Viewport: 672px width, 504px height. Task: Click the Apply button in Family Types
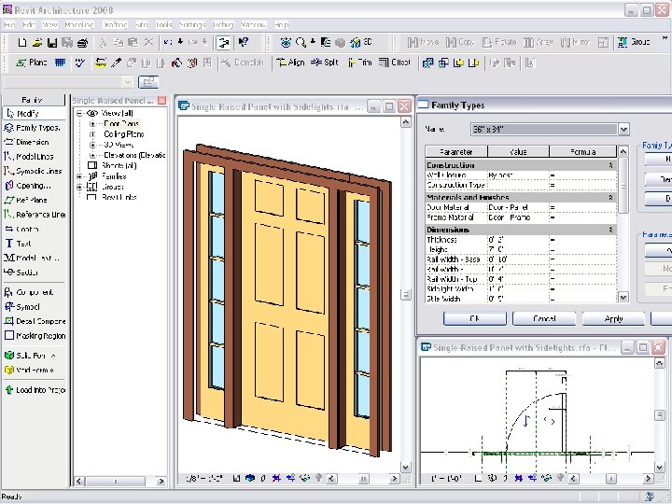[x=613, y=318]
